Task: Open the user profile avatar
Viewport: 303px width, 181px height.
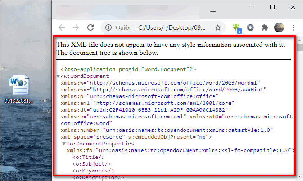Action: pyautogui.click(x=279, y=27)
